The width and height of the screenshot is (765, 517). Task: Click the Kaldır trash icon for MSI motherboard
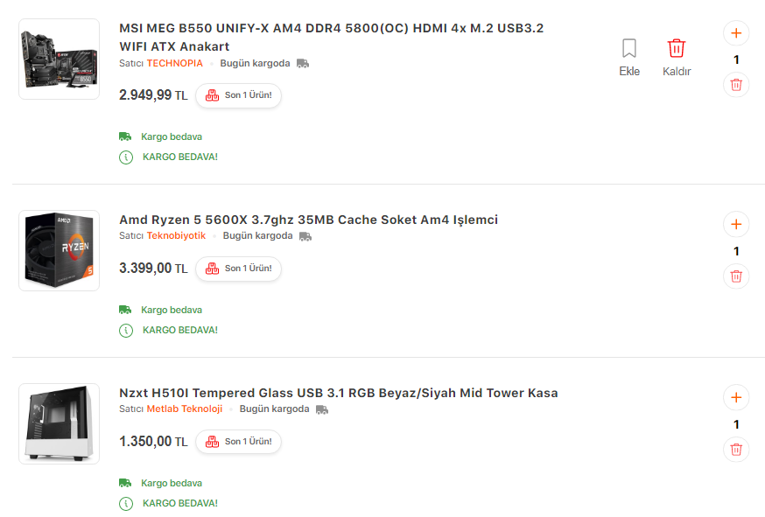677,49
